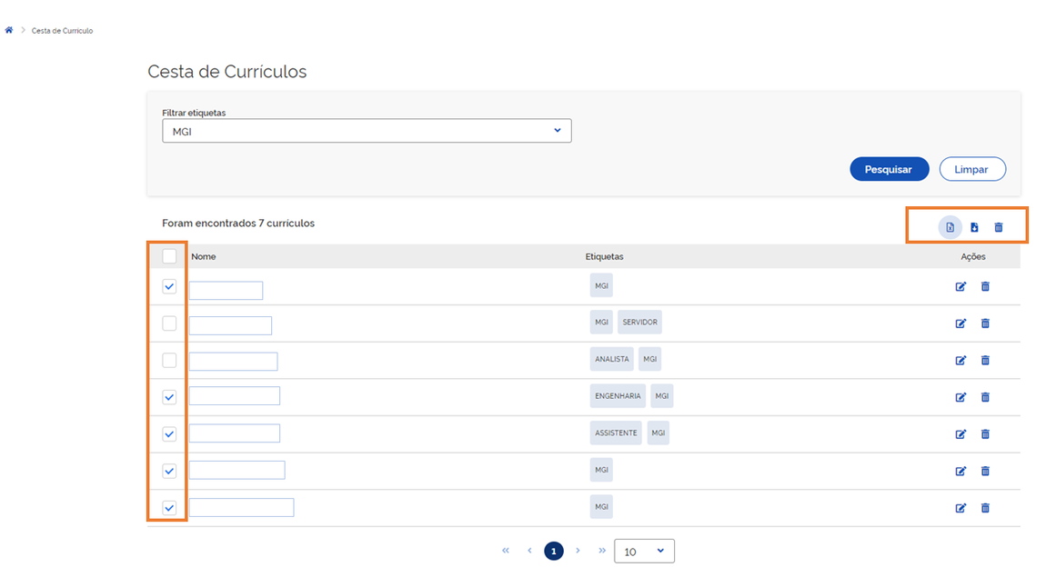Edit the row tagged ANALISTA and MGI

[x=961, y=361]
